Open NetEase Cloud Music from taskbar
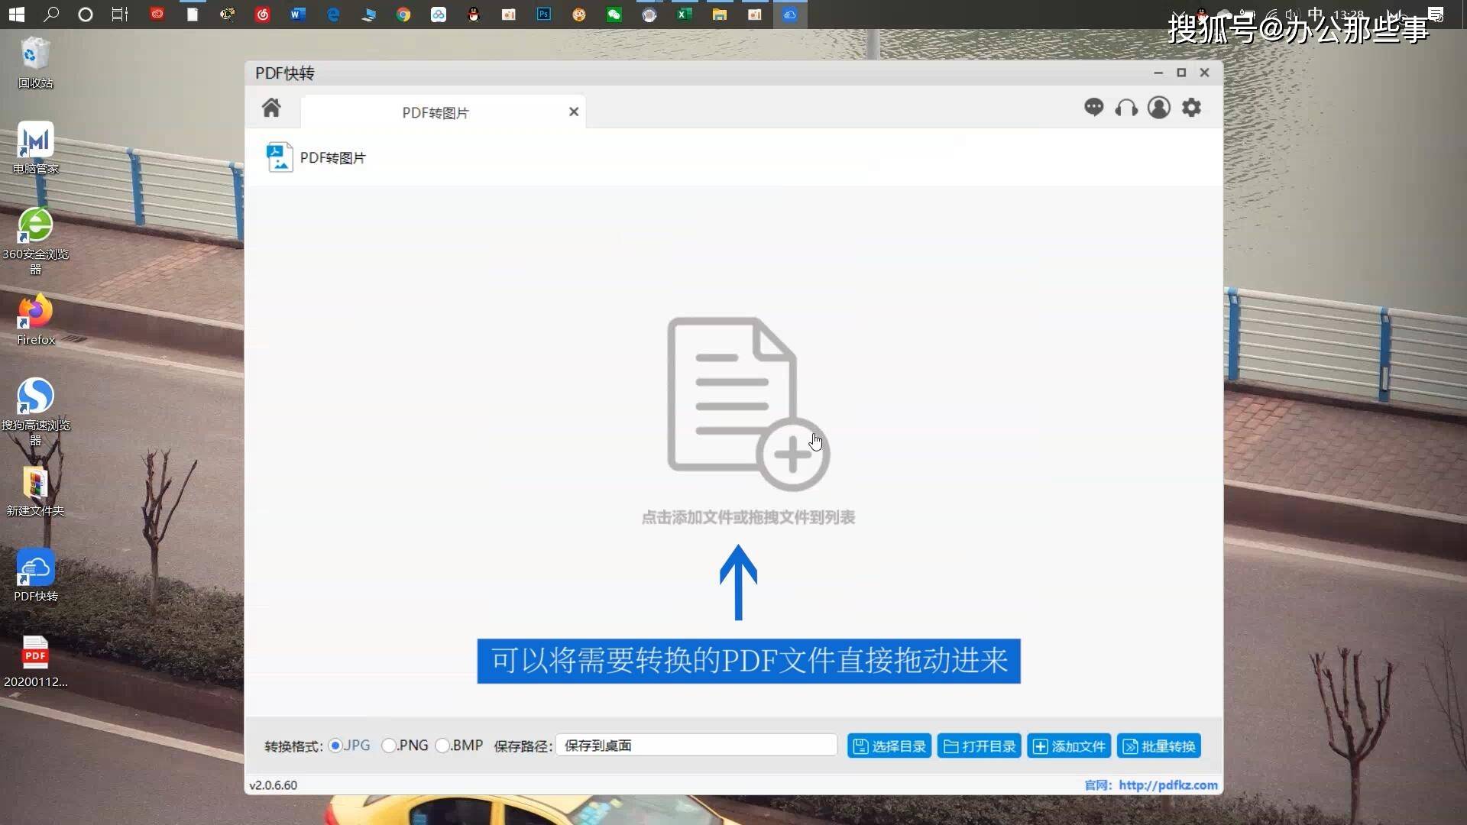1467x825 pixels. [262, 15]
